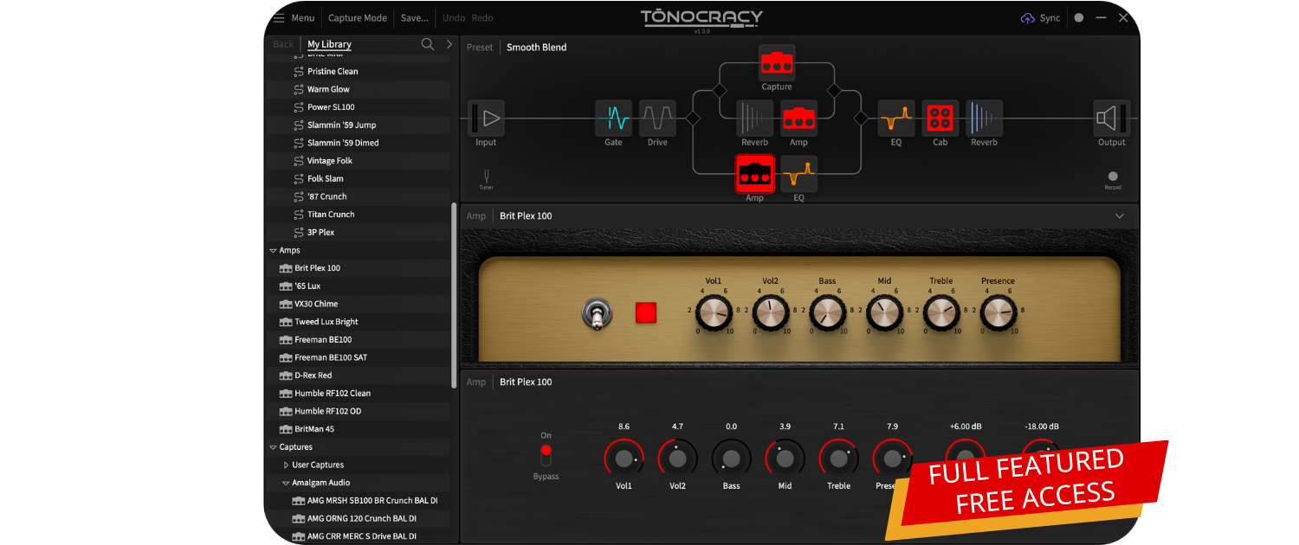Screen dimensions: 1299x545
Task: Click the Cab block icon
Action: point(940,118)
